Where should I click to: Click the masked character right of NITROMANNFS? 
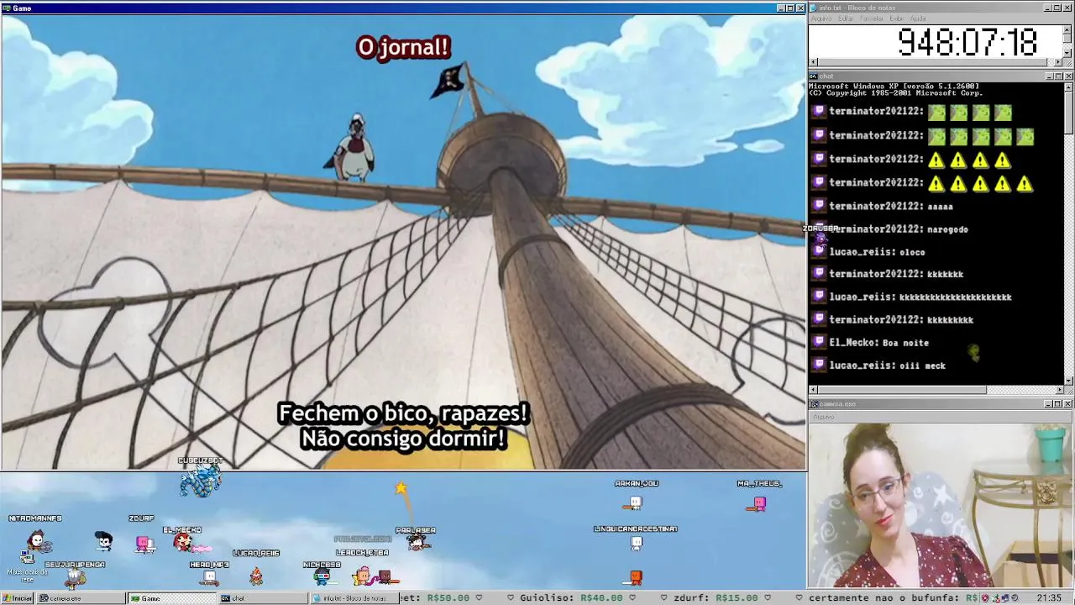tap(103, 540)
